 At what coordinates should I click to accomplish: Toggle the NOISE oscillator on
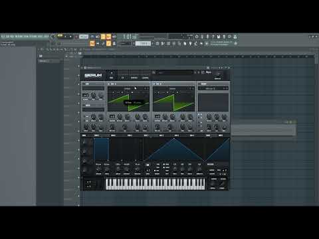click(84, 106)
